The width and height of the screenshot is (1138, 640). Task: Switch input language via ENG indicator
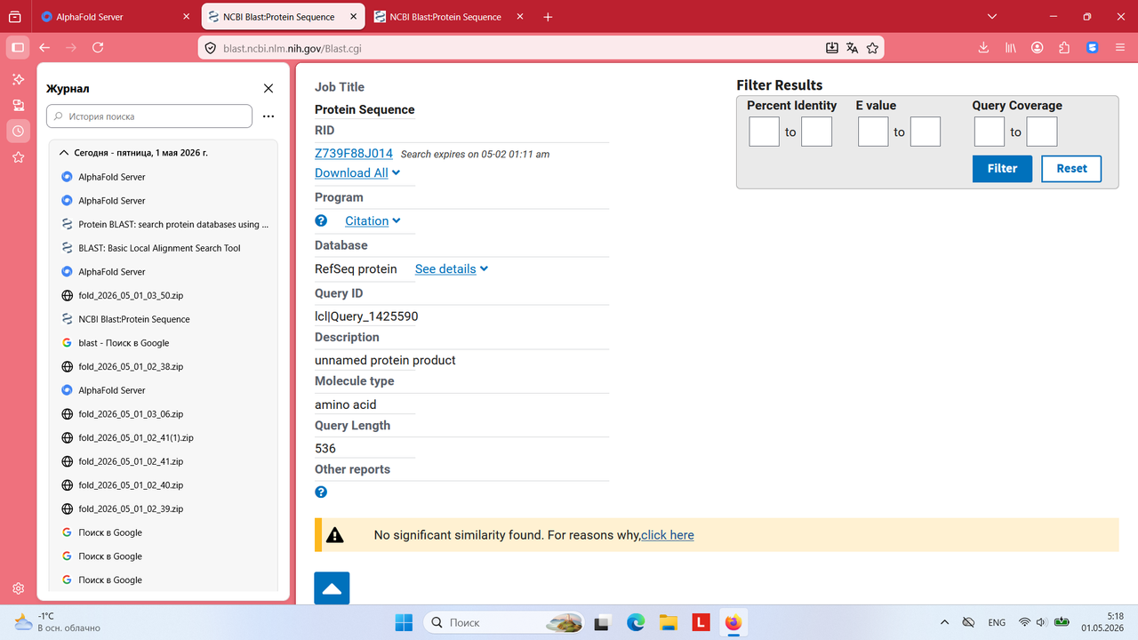[x=997, y=622]
